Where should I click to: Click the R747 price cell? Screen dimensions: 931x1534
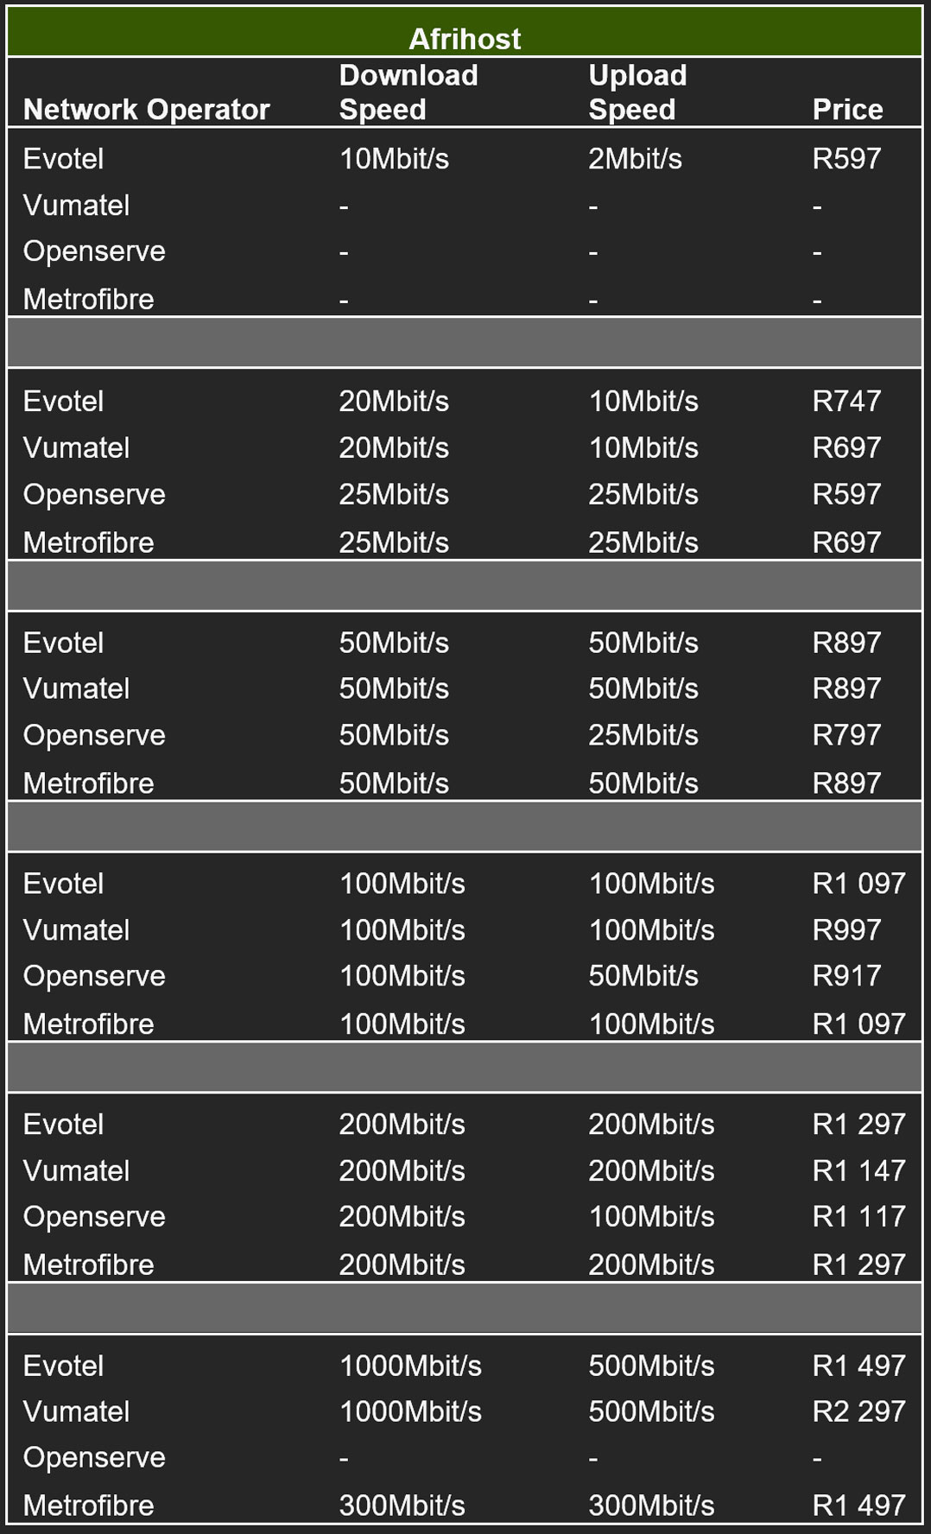[x=846, y=402]
